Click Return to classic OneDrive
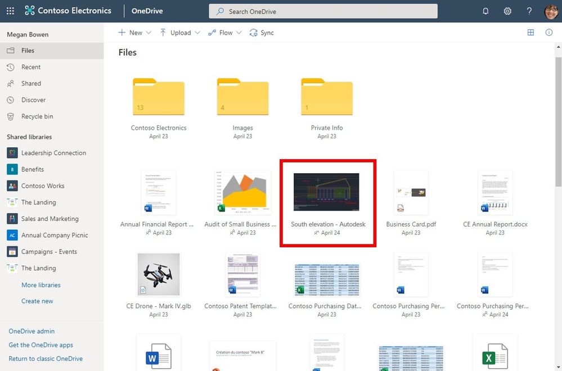This screenshot has height=371, width=562. (x=46, y=359)
